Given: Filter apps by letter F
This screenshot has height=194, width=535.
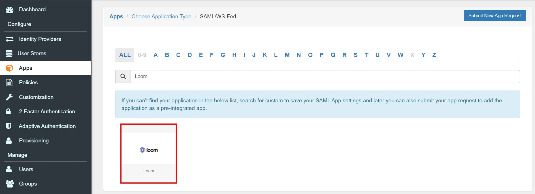Looking at the screenshot, I should coord(212,55).
